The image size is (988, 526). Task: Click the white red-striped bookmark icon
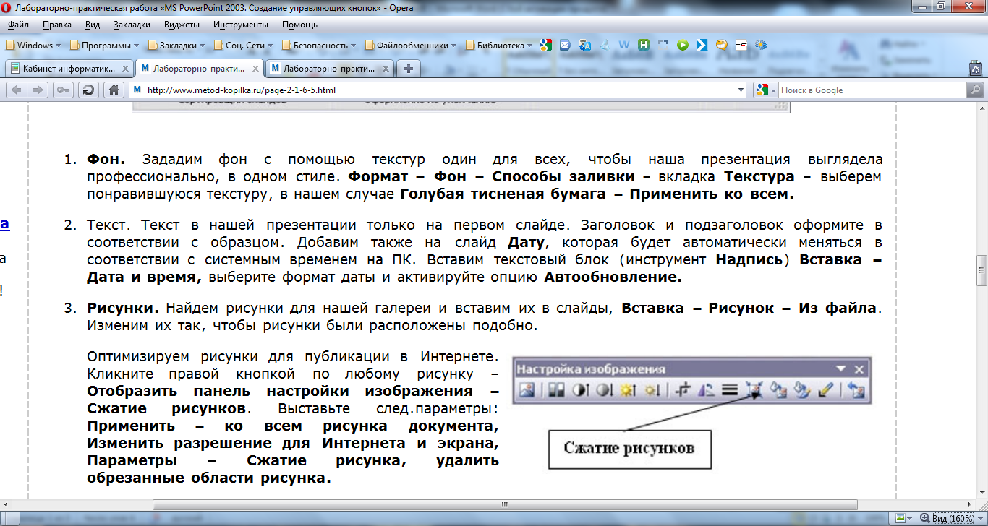click(x=741, y=45)
